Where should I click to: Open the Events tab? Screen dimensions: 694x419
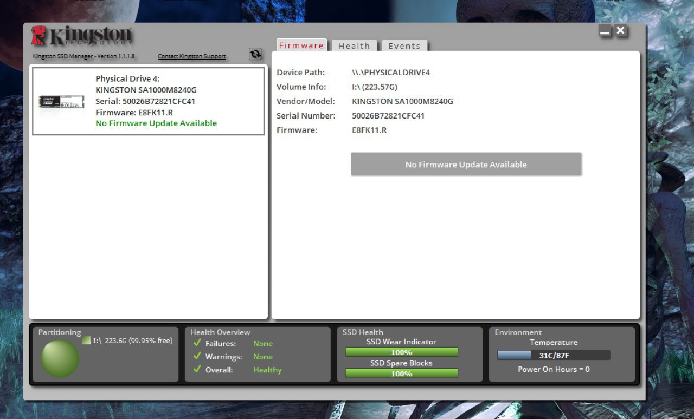point(404,46)
